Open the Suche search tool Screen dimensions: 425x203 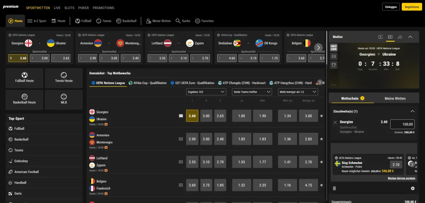183,21
